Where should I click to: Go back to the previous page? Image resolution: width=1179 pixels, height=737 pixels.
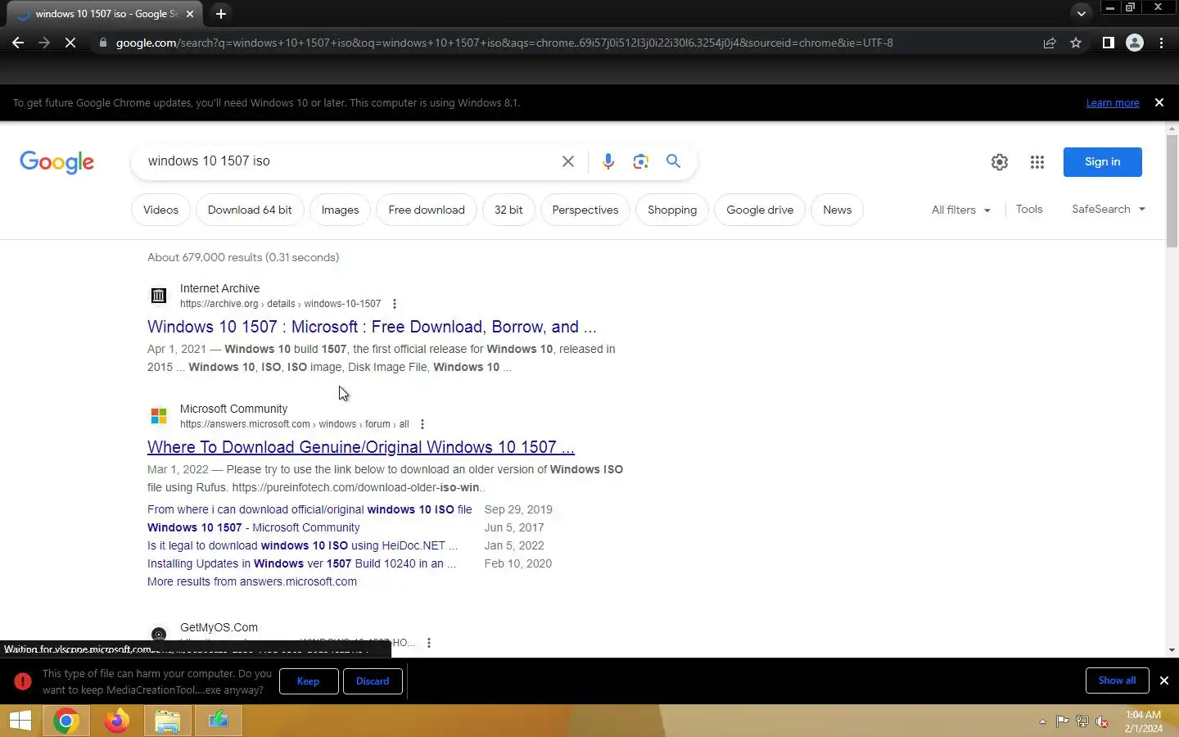(x=18, y=43)
